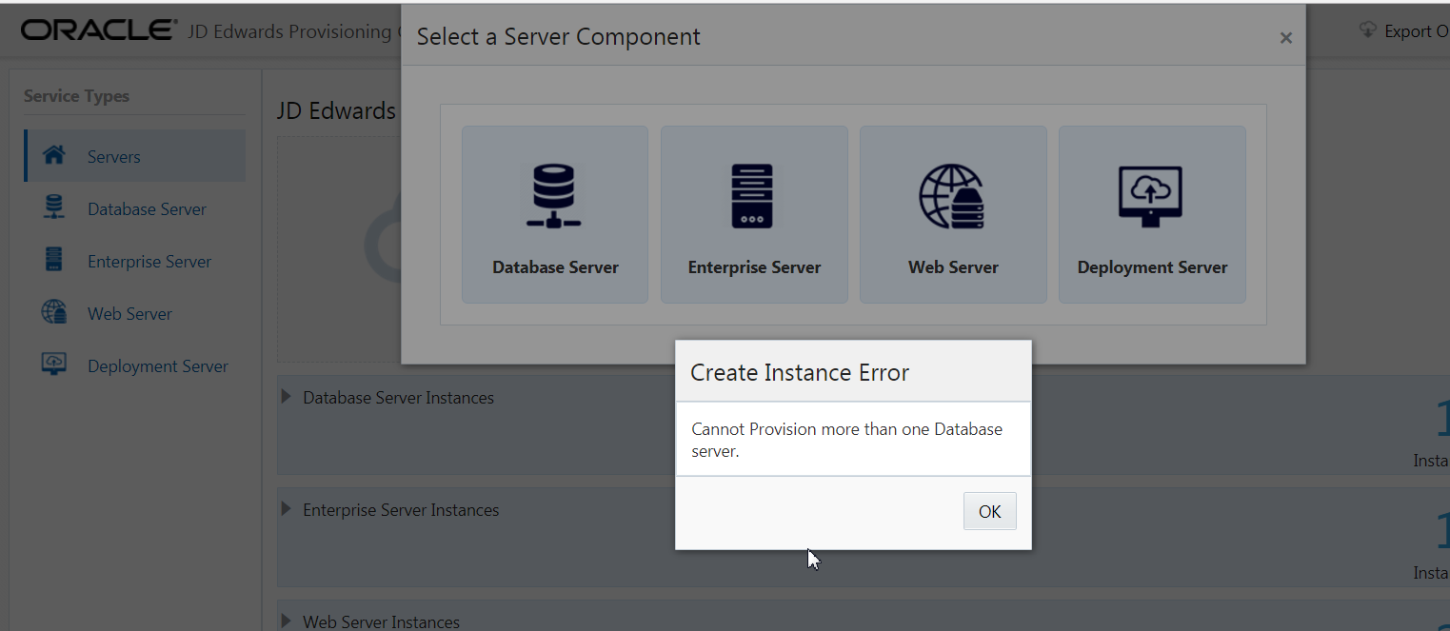Select the Deployment Server component icon
Image resolution: width=1450 pixels, height=631 pixels.
[x=1152, y=197]
